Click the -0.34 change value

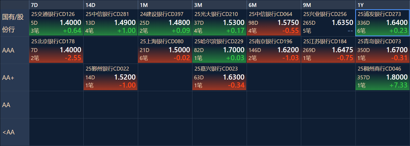[x=236, y=85]
